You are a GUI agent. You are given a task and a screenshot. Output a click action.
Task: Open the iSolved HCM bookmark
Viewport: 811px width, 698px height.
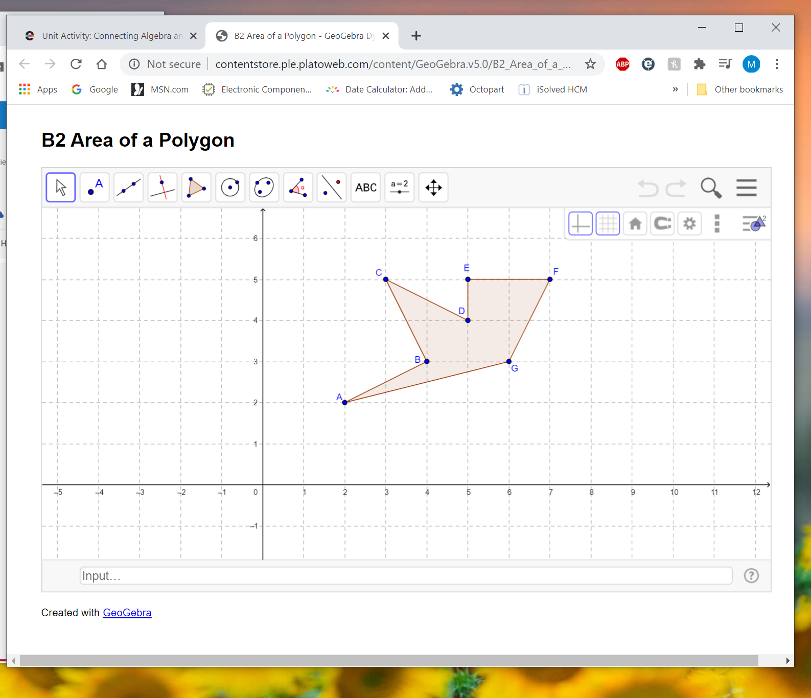(x=553, y=89)
